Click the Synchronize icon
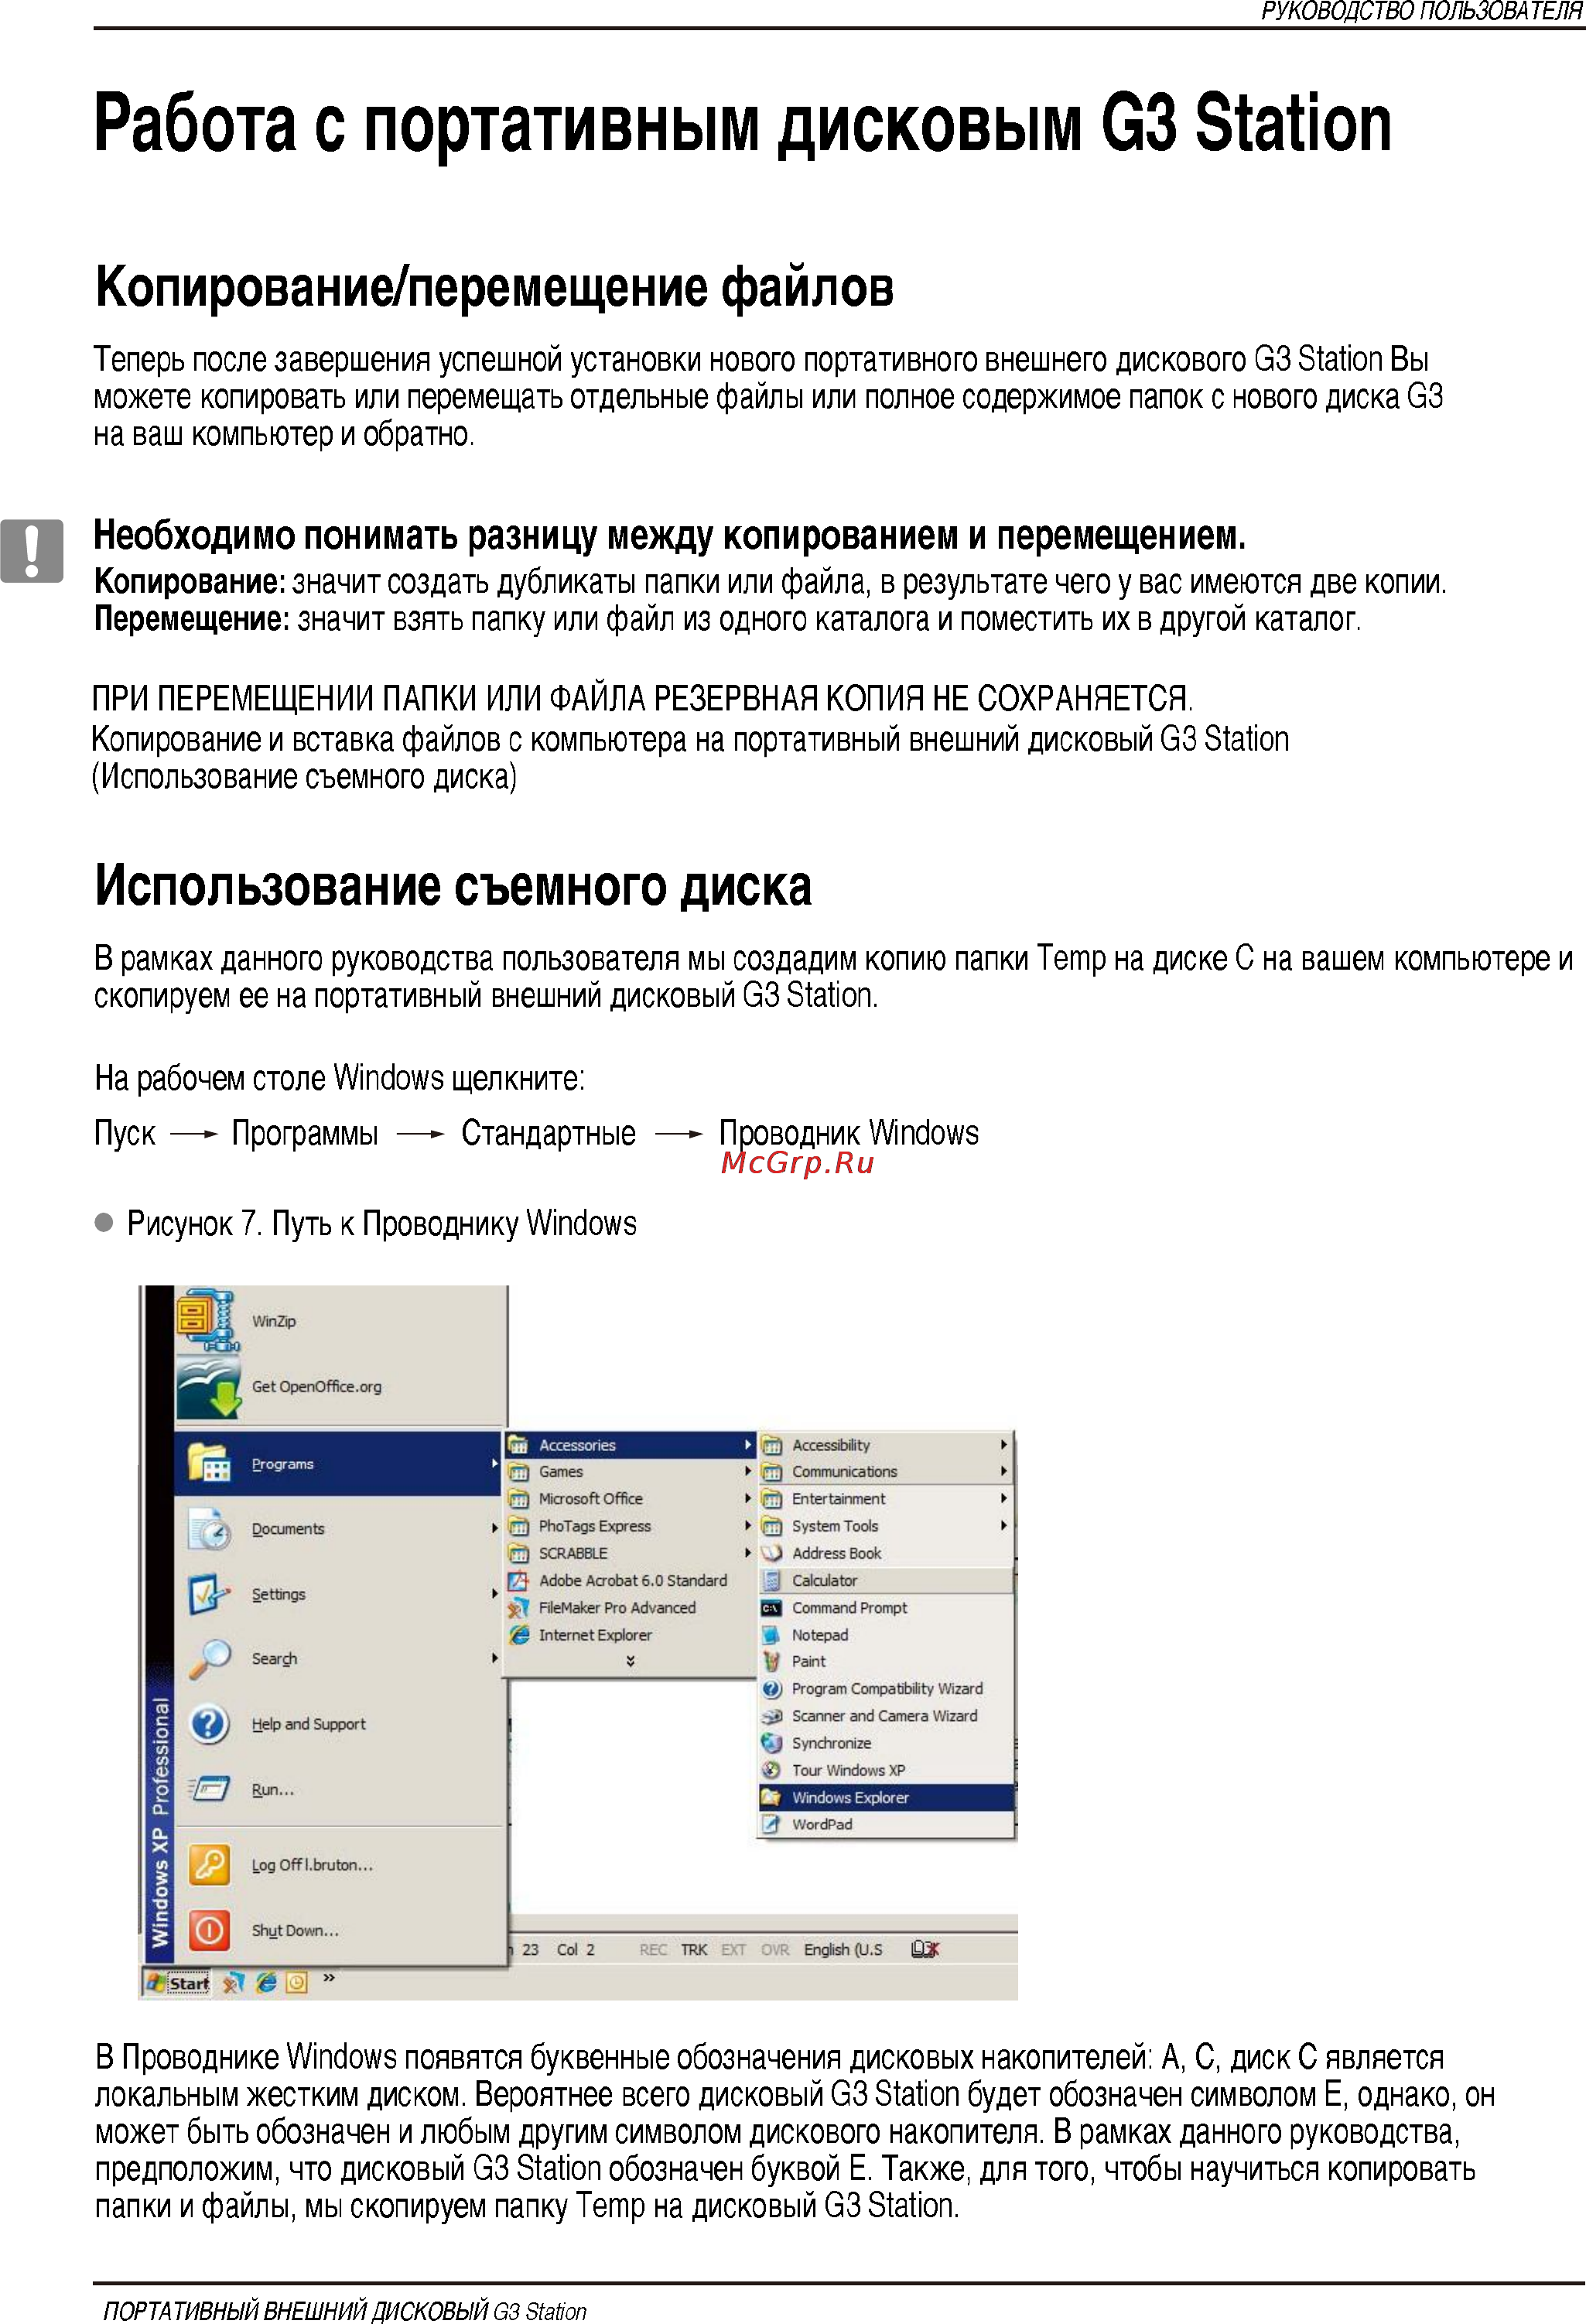 (x=771, y=1743)
